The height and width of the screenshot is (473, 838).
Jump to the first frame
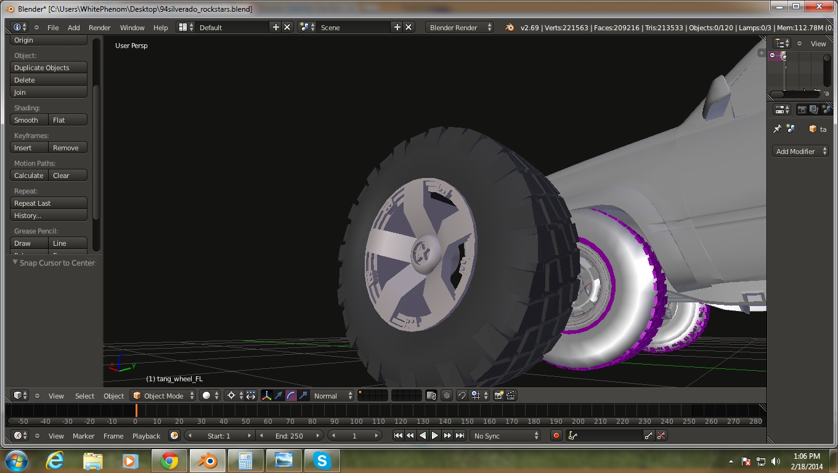tap(398, 435)
